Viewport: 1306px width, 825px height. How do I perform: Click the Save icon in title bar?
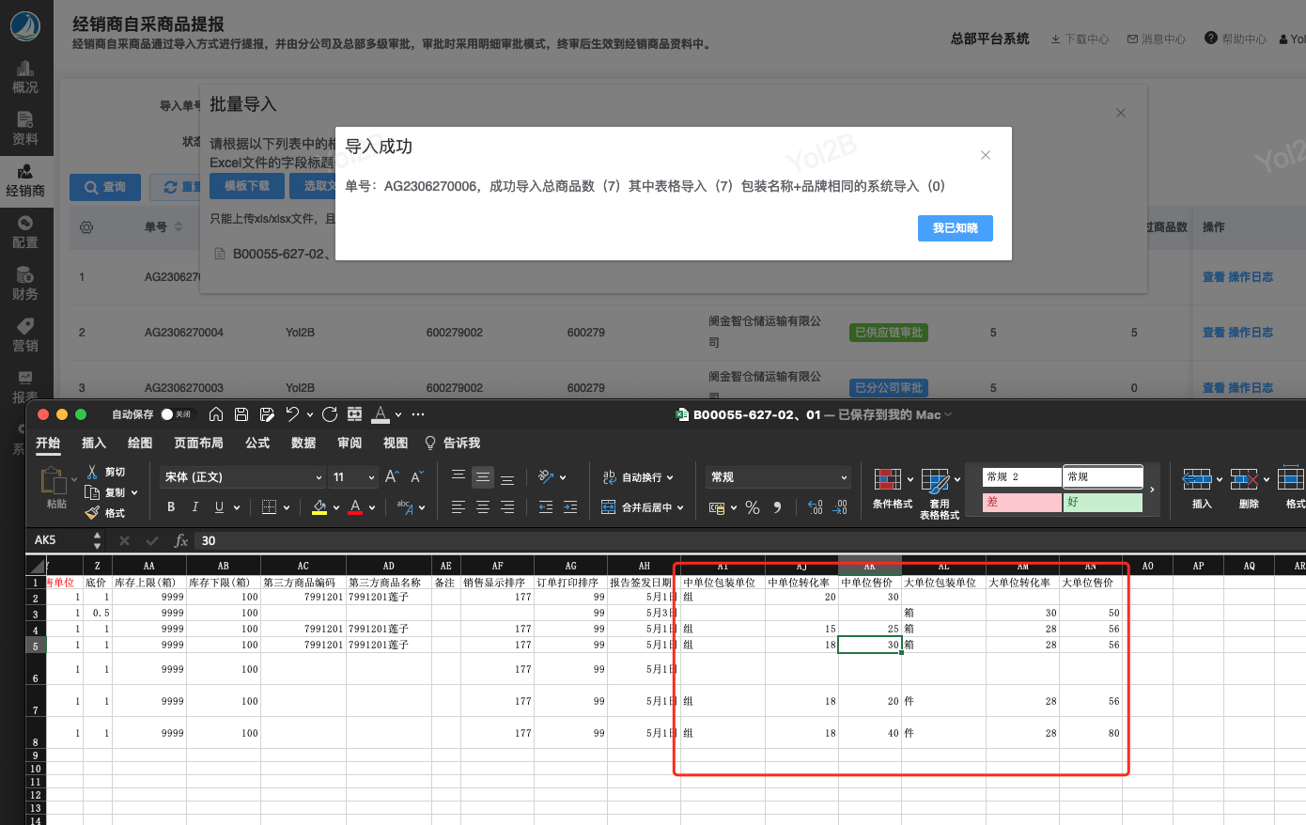pyautogui.click(x=241, y=414)
